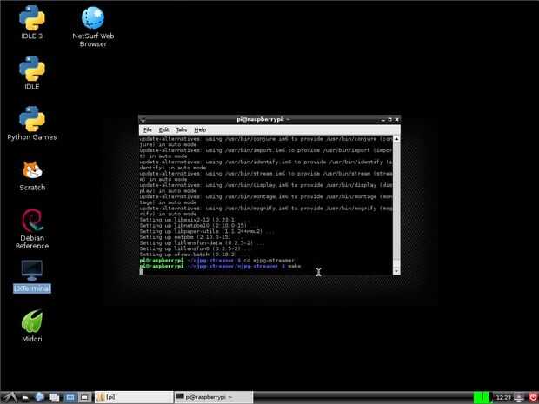Click the terminal scrollbar up arrow
Screen dimensions: 539x404
pos(396,139)
